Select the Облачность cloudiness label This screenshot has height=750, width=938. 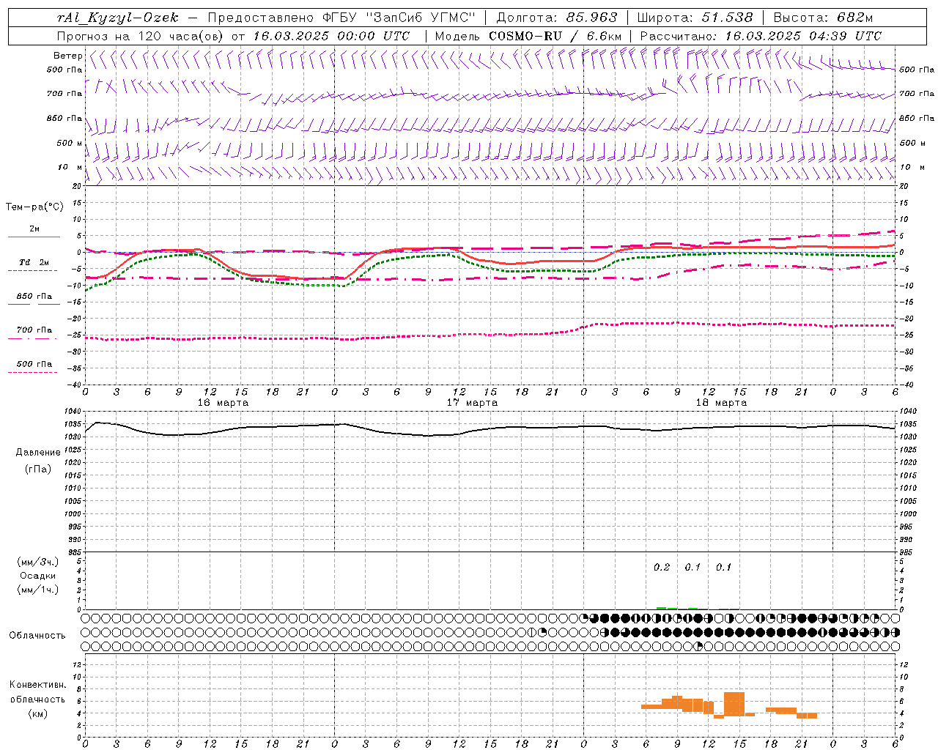coord(37,635)
